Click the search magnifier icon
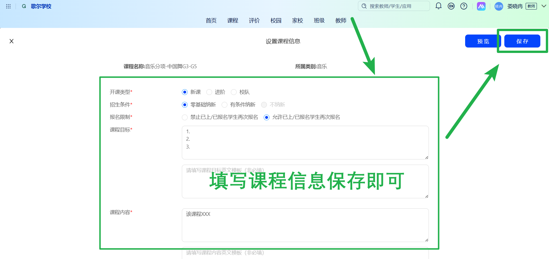 point(364,6)
